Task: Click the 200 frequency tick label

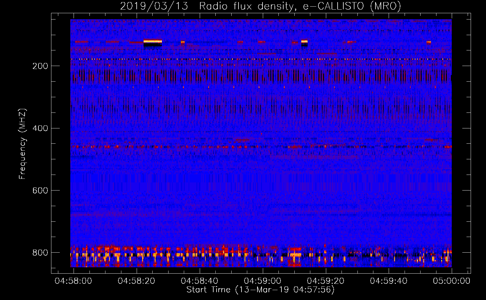Action: [40, 66]
